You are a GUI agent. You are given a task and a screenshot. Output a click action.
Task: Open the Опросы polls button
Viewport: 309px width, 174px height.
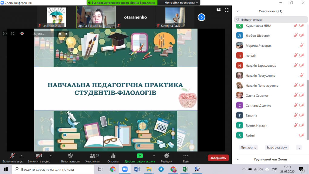(113, 158)
